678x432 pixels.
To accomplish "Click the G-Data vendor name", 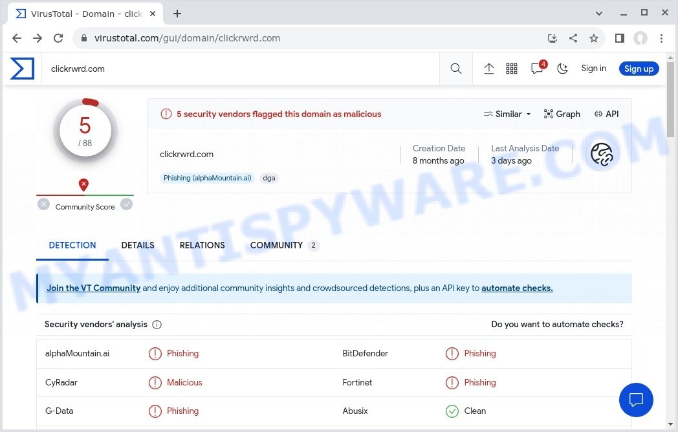I will click(x=60, y=411).
